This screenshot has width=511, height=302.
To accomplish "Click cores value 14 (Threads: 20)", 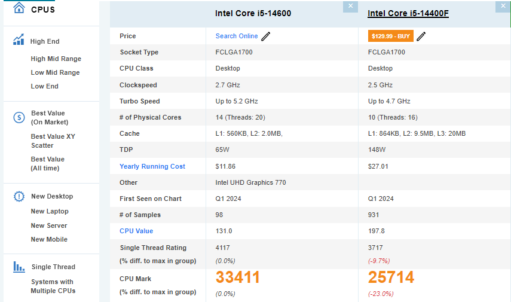I will point(240,117).
